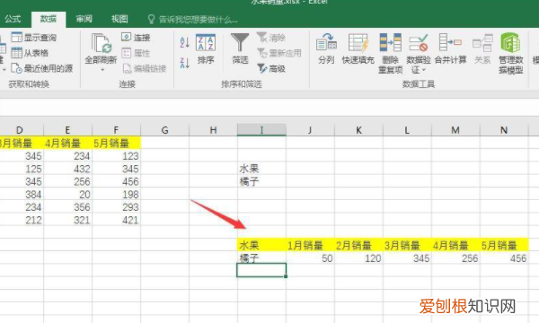Open 连接 in the connections group
This screenshot has width=539, height=323.
pos(136,37)
